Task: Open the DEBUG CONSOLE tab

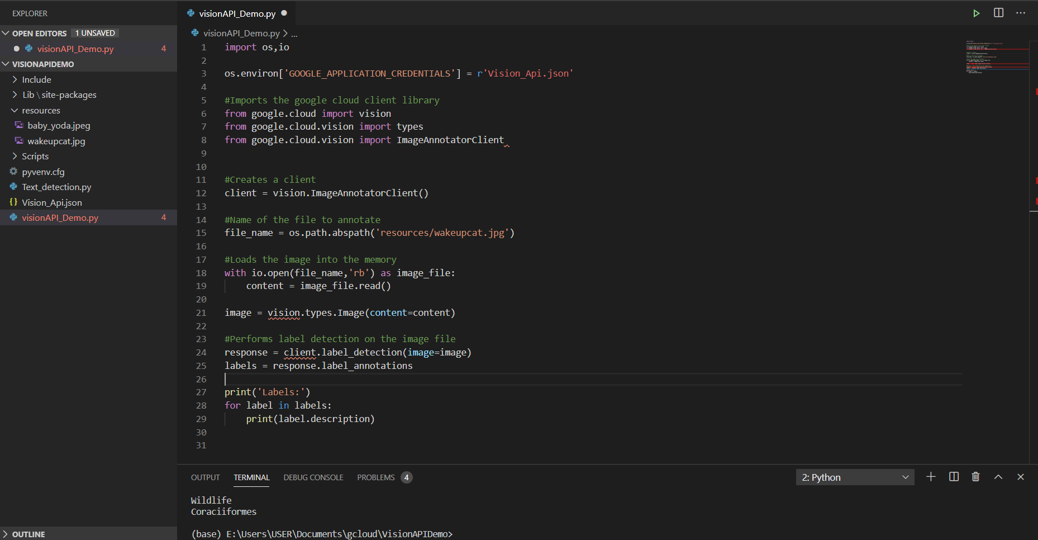Action: [x=313, y=477]
